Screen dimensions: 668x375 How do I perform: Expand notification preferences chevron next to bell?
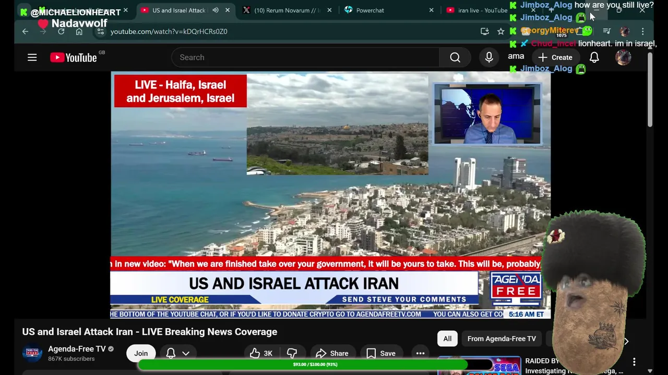point(186,353)
